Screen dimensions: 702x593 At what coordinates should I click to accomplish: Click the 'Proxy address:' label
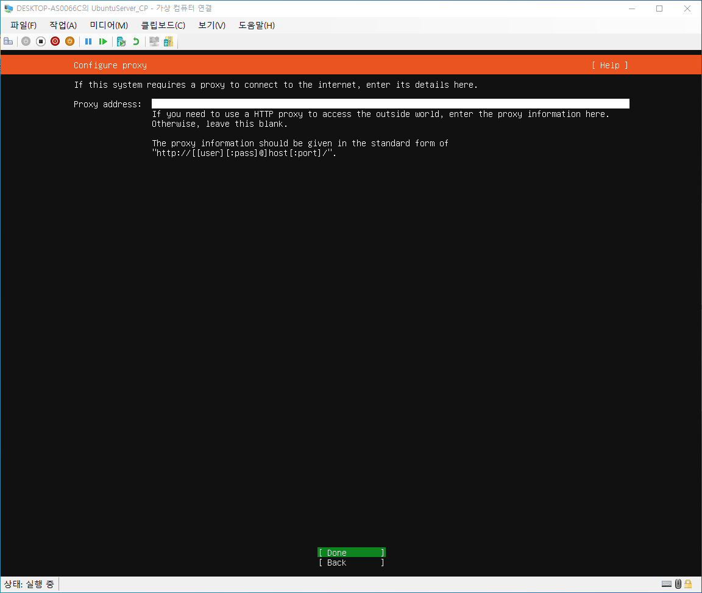pyautogui.click(x=107, y=104)
